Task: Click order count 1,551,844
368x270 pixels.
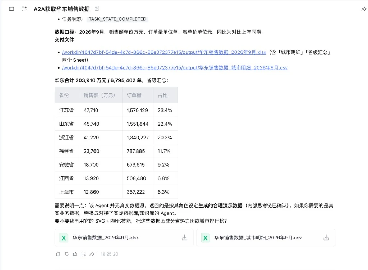Action: pos(138,124)
